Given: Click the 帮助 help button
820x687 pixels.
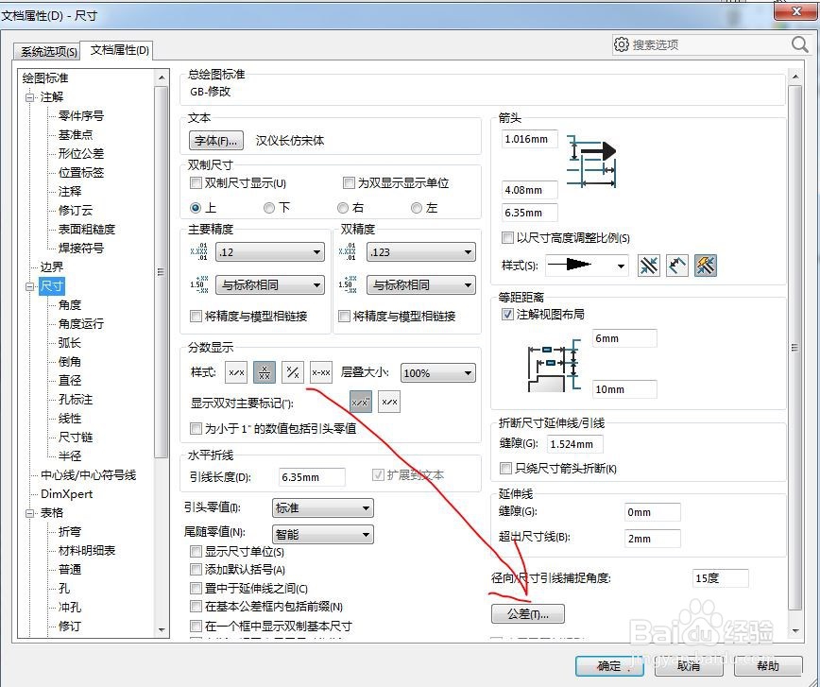Looking at the screenshot, I should point(768,666).
